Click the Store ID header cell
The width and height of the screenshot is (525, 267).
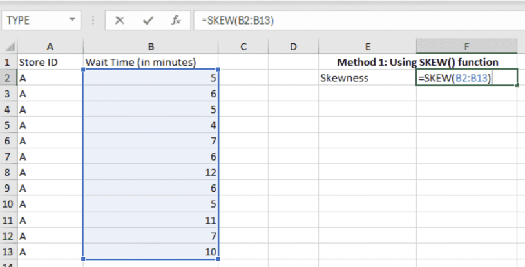(x=50, y=63)
